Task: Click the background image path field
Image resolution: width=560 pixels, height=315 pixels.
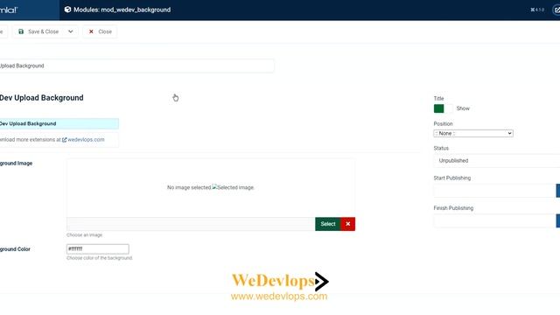Action: tap(191, 224)
